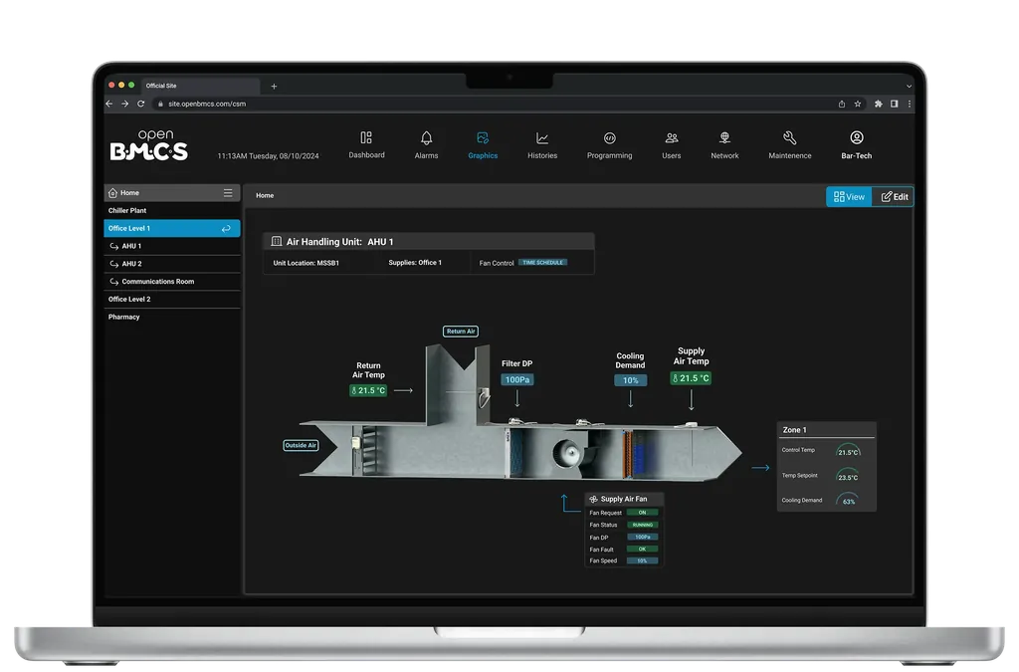
Task: Expand the browser tab search chevron
Action: 909,87
